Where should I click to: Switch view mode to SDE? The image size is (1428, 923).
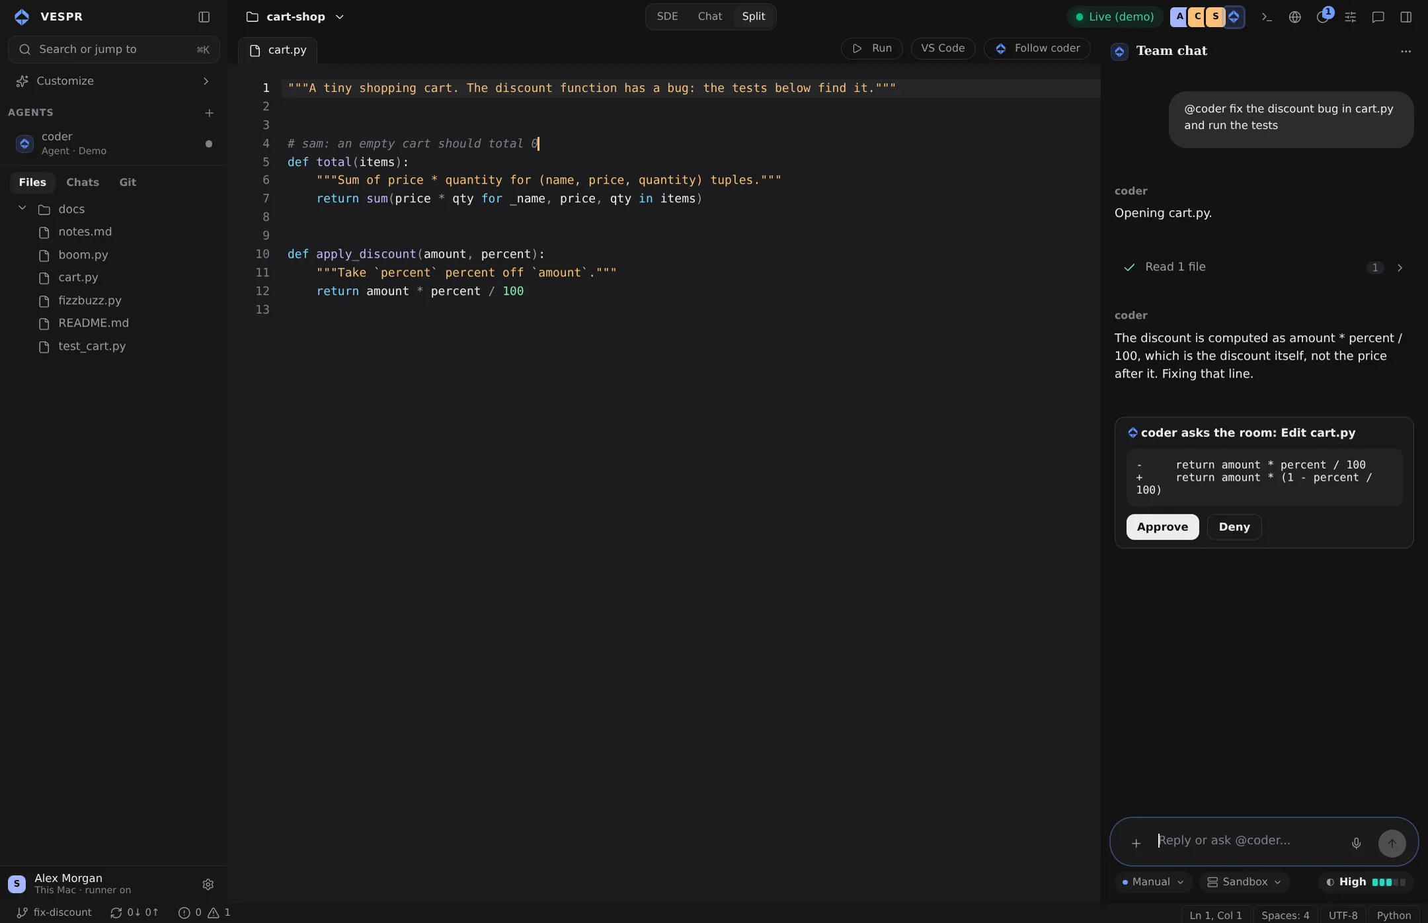[x=667, y=17]
